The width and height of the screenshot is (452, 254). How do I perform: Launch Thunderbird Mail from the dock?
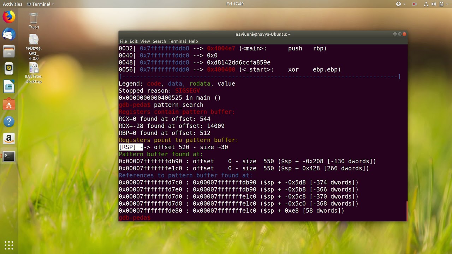tap(9, 34)
